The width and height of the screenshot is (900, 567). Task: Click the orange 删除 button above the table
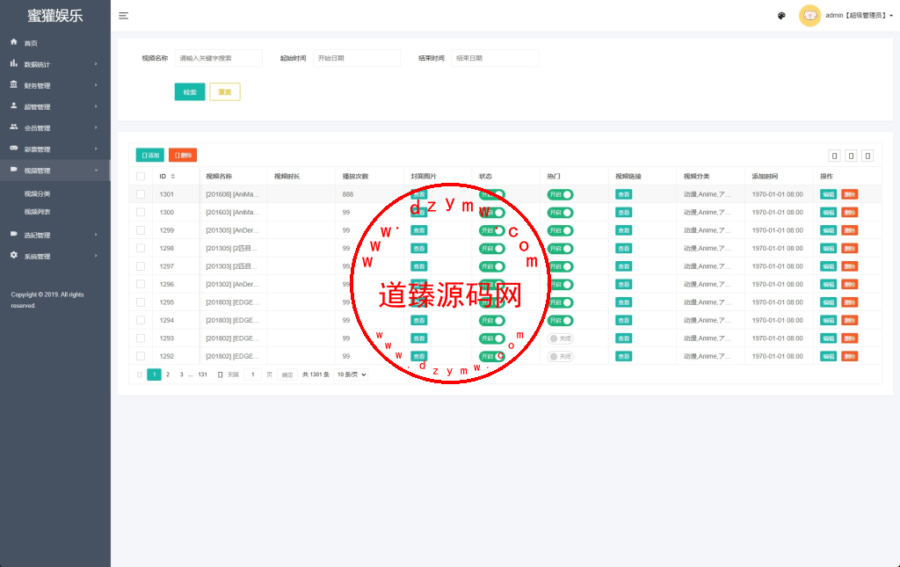click(183, 155)
